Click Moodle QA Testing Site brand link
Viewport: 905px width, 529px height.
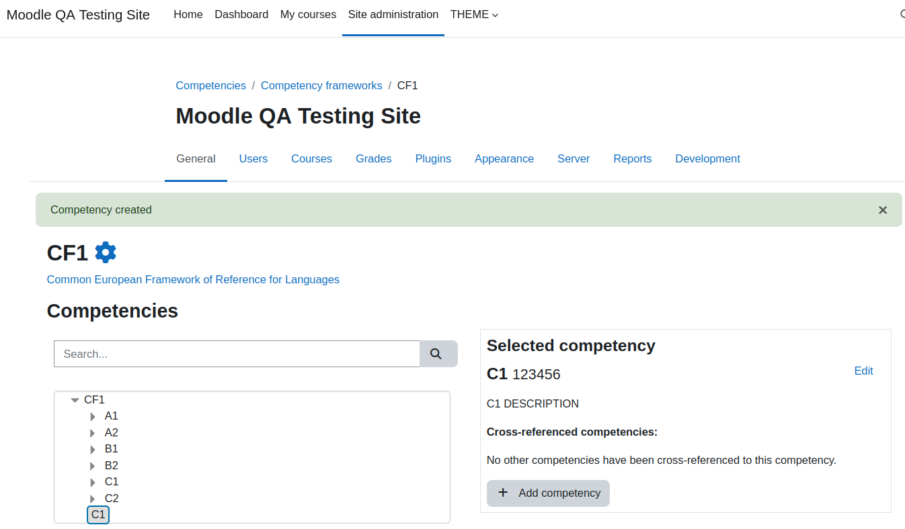pos(78,15)
